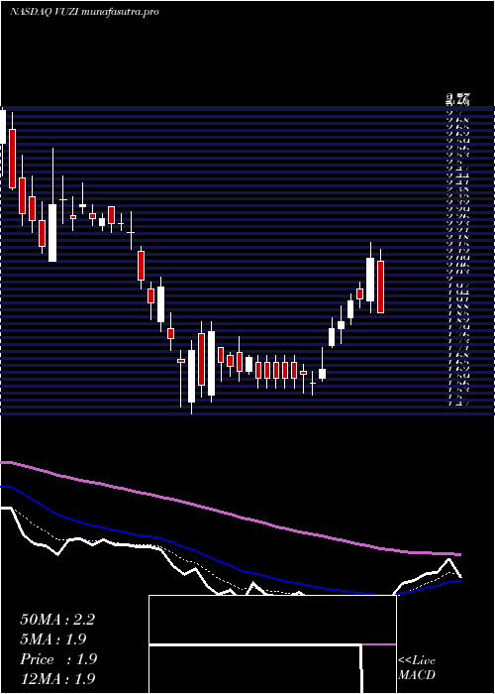
Task: Click the 12MA : 1.9 label
Action: coord(57,678)
